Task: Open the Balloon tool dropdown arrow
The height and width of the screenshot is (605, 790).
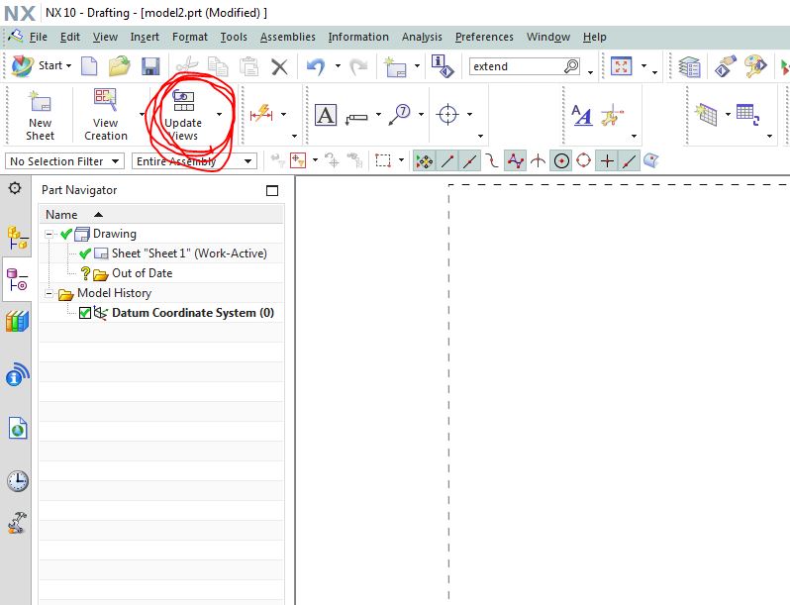Action: [421, 114]
